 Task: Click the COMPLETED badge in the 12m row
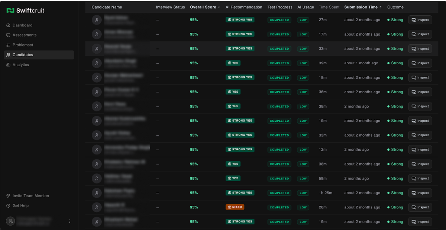pyautogui.click(x=279, y=150)
